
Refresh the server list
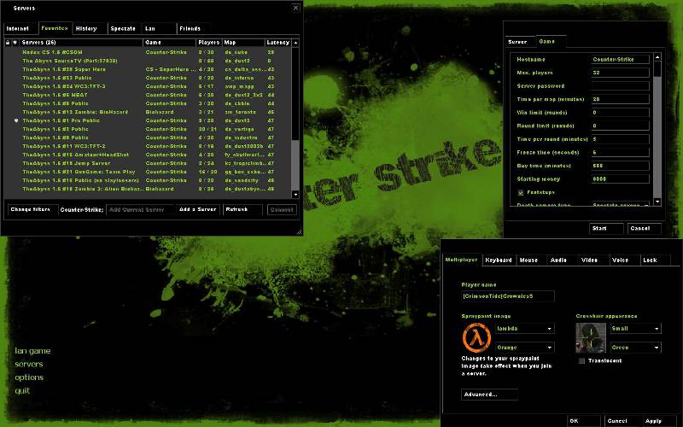pyautogui.click(x=242, y=209)
